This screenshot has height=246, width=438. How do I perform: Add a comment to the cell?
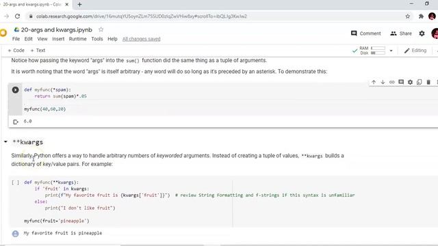point(401,82)
